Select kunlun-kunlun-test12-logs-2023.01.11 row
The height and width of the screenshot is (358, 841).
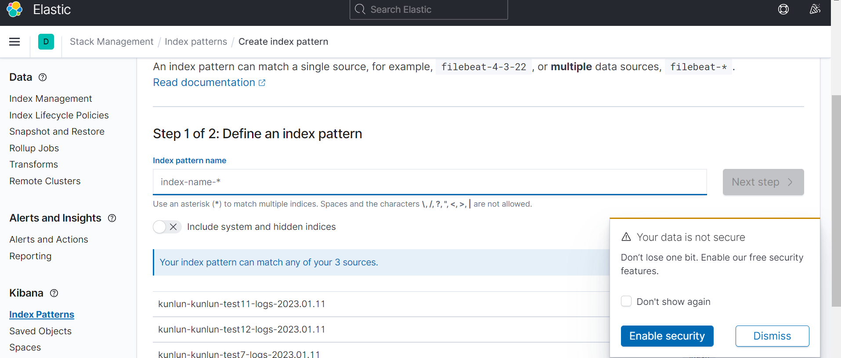[381, 329]
